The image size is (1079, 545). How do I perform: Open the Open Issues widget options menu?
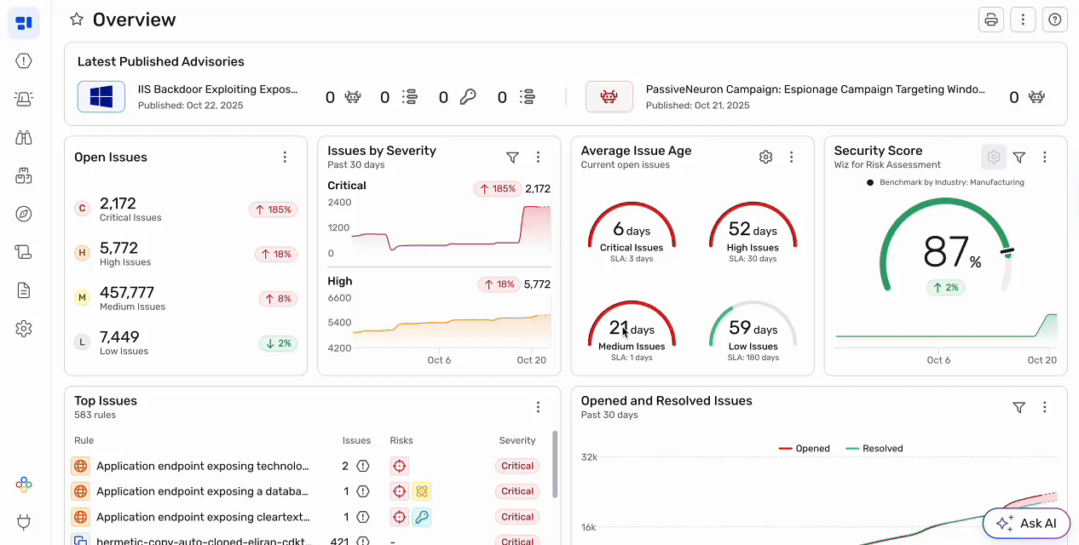pos(285,157)
